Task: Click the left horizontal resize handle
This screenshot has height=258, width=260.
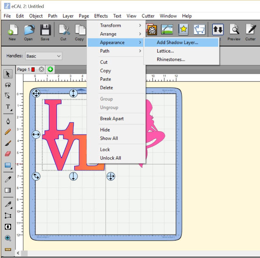Action: [36, 134]
